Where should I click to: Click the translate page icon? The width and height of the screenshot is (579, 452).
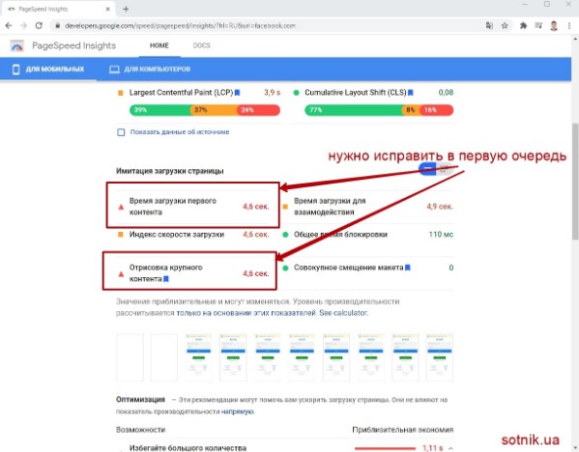click(489, 25)
